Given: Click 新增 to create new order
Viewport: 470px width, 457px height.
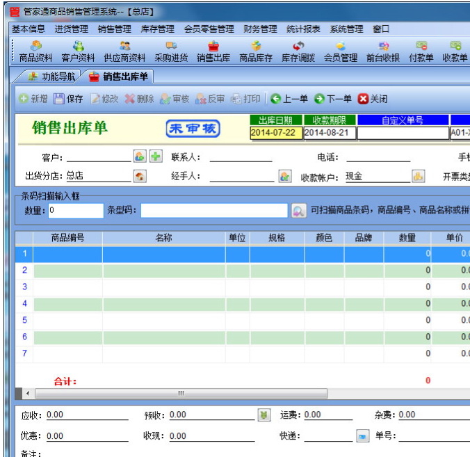Looking at the screenshot, I should (x=33, y=99).
